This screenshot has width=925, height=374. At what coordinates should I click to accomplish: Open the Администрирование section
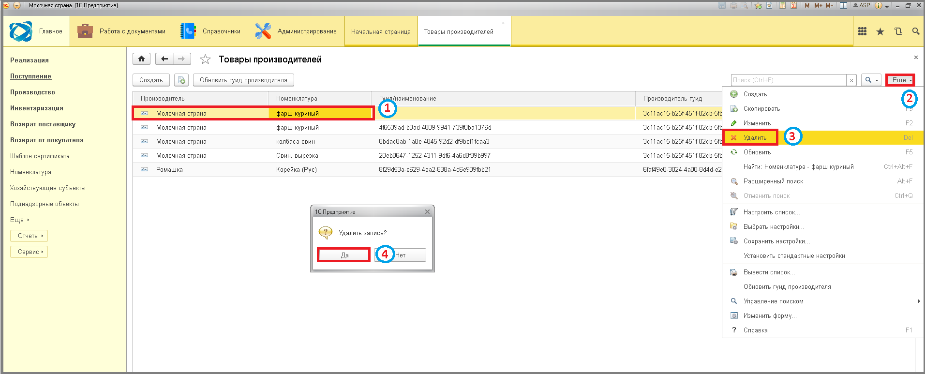[x=296, y=31]
